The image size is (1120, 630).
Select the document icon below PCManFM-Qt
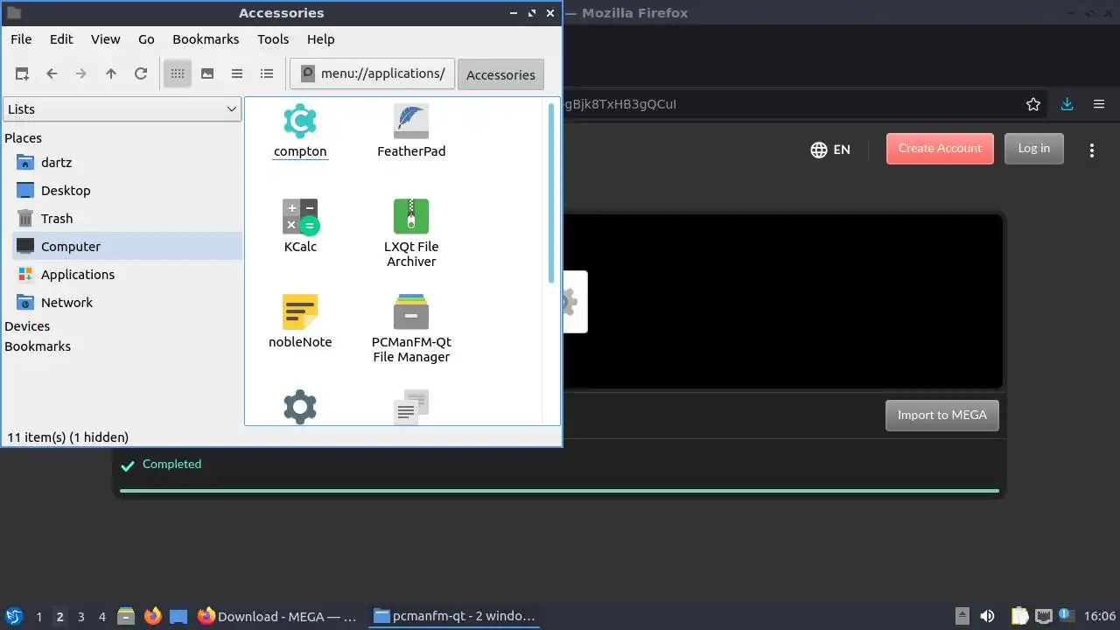coord(411,407)
